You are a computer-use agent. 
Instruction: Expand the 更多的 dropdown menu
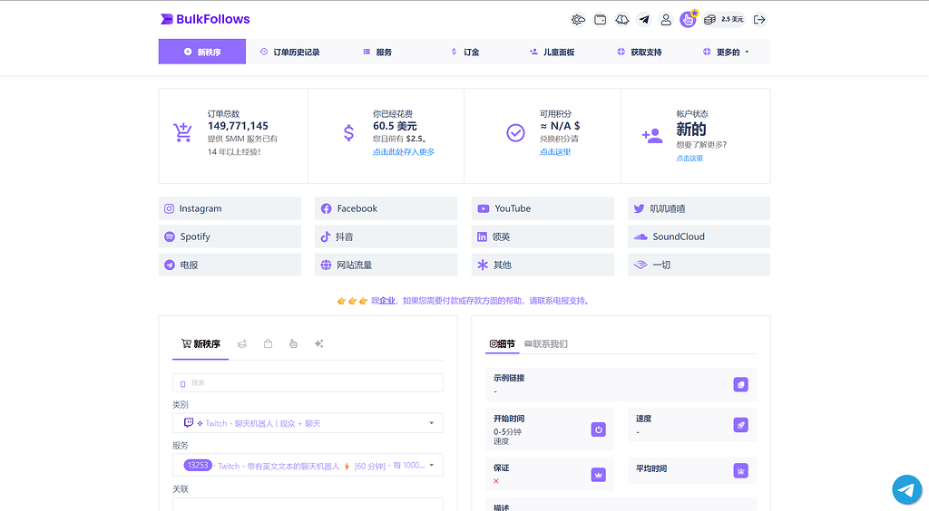(726, 52)
